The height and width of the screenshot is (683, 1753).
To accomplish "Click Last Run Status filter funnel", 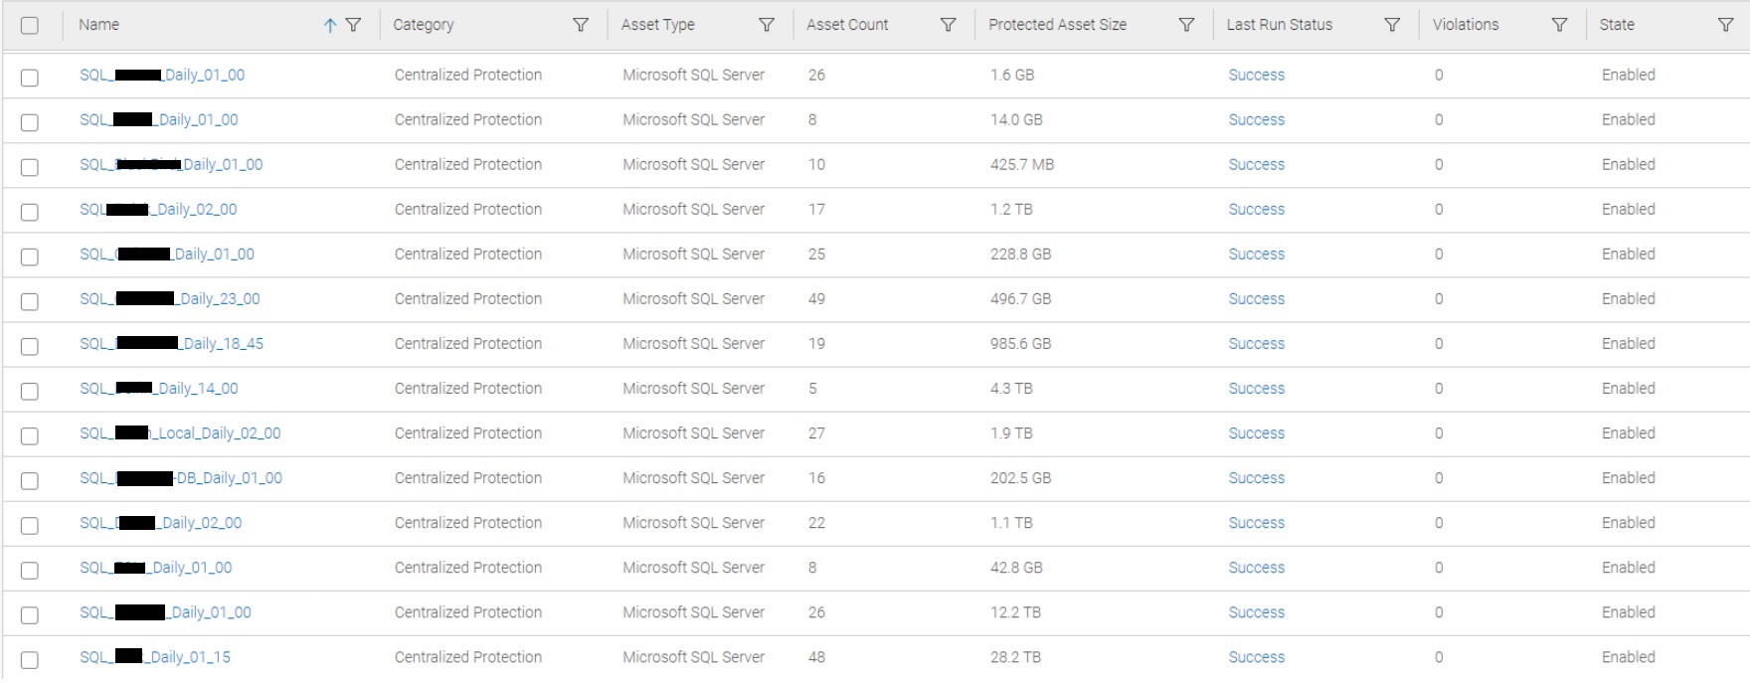I will click(1392, 25).
